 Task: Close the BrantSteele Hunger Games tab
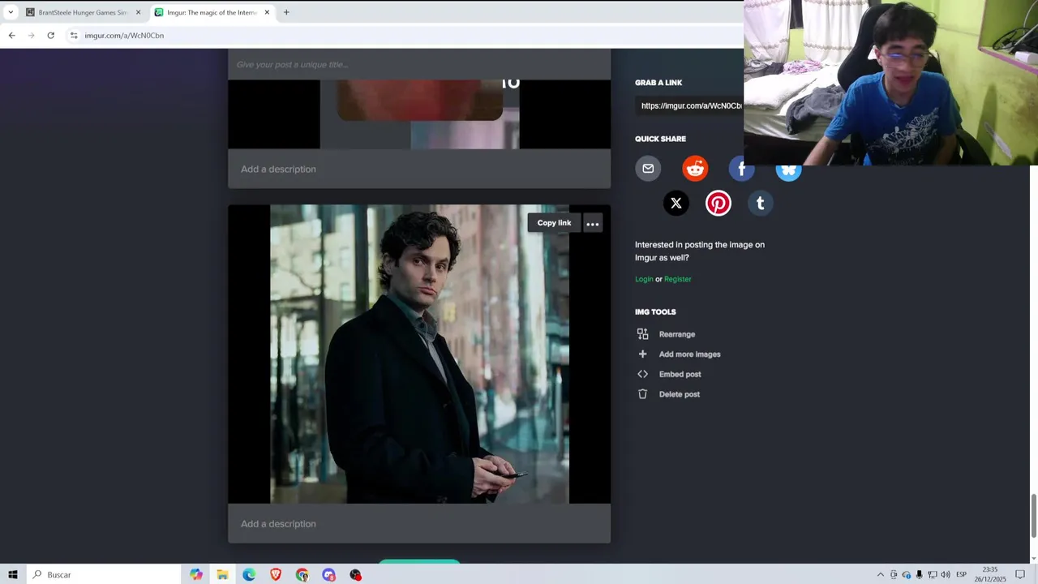138,12
